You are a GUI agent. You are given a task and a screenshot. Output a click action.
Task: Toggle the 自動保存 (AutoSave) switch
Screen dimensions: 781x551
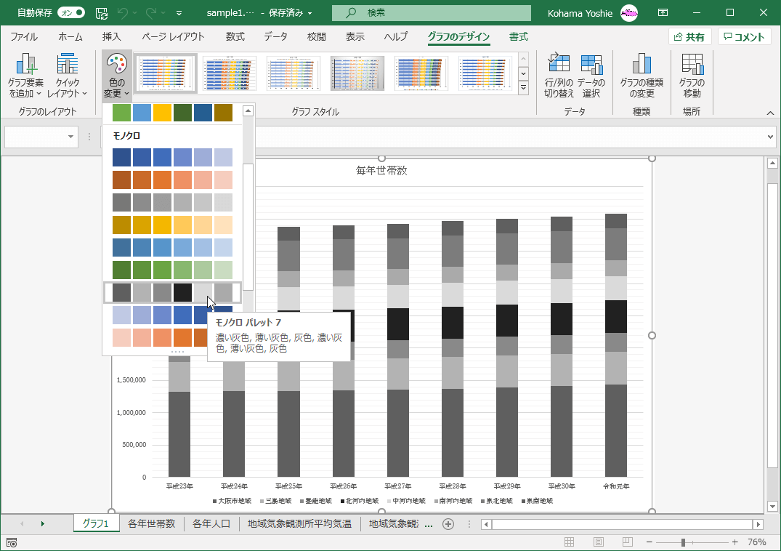[x=70, y=13]
